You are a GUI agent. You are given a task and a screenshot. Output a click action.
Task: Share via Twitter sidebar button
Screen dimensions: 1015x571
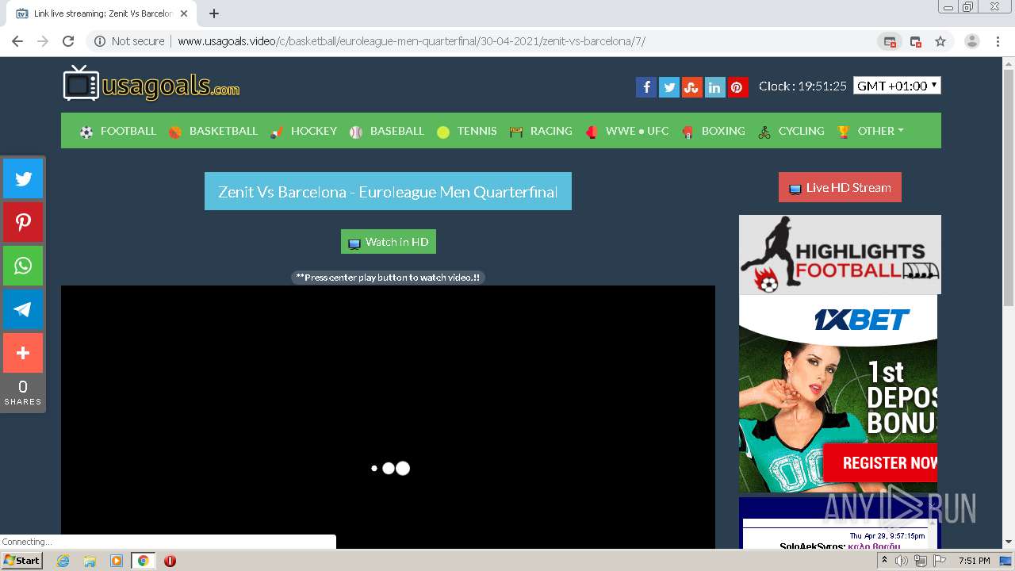pos(23,178)
